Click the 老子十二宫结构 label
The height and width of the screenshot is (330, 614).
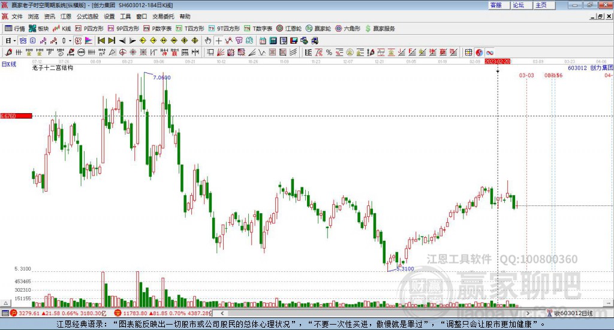click(x=53, y=68)
